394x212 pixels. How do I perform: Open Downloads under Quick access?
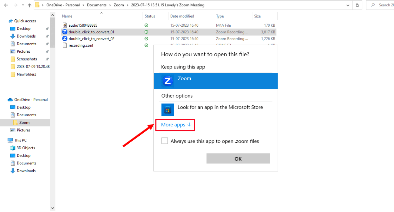[26, 36]
